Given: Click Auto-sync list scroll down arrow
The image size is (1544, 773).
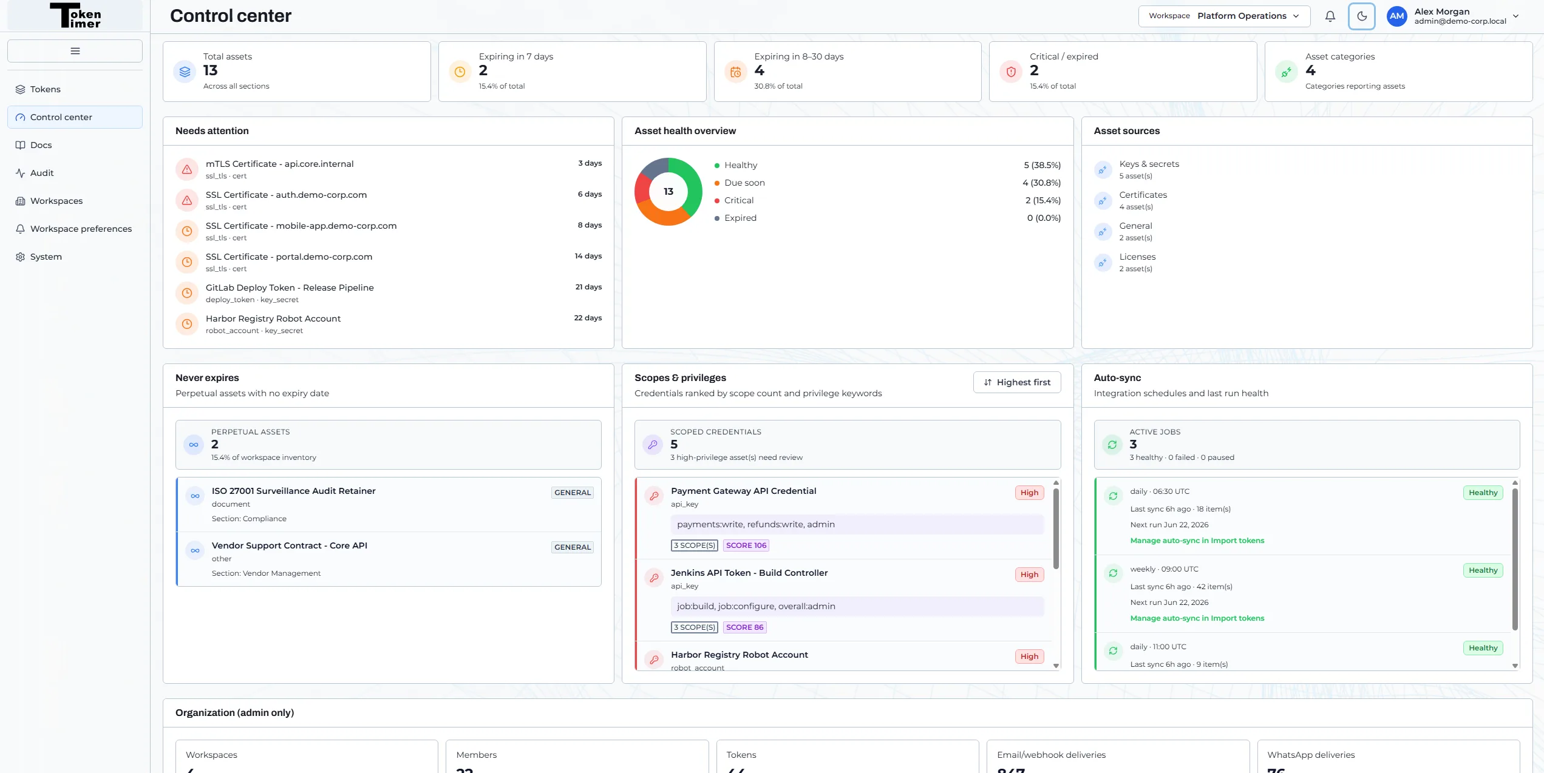Looking at the screenshot, I should click(x=1515, y=666).
